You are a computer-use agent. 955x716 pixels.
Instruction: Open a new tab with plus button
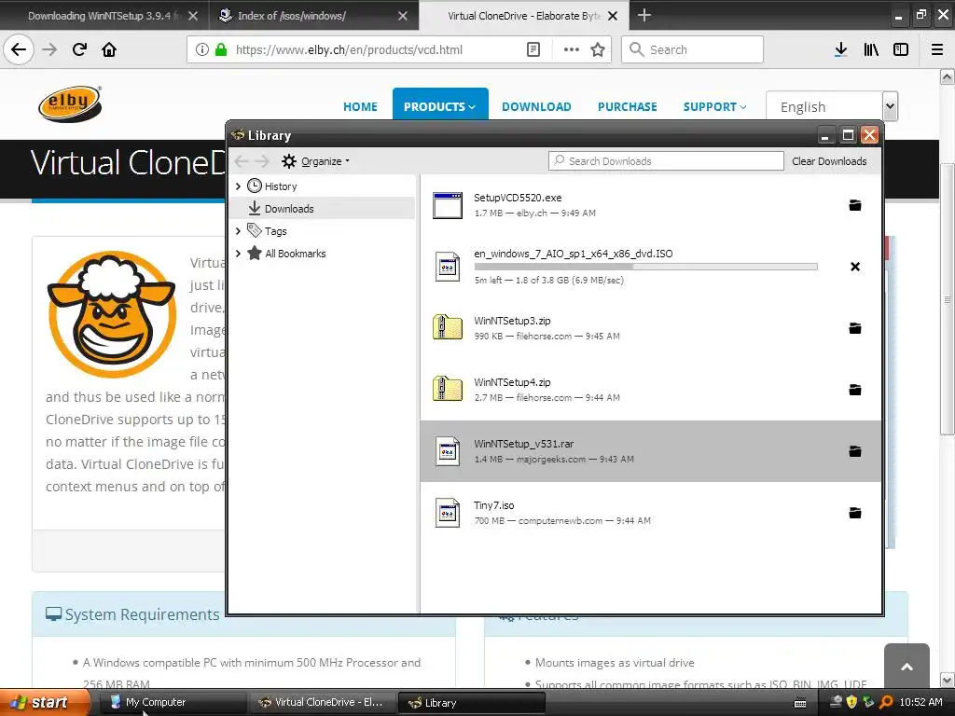point(644,15)
